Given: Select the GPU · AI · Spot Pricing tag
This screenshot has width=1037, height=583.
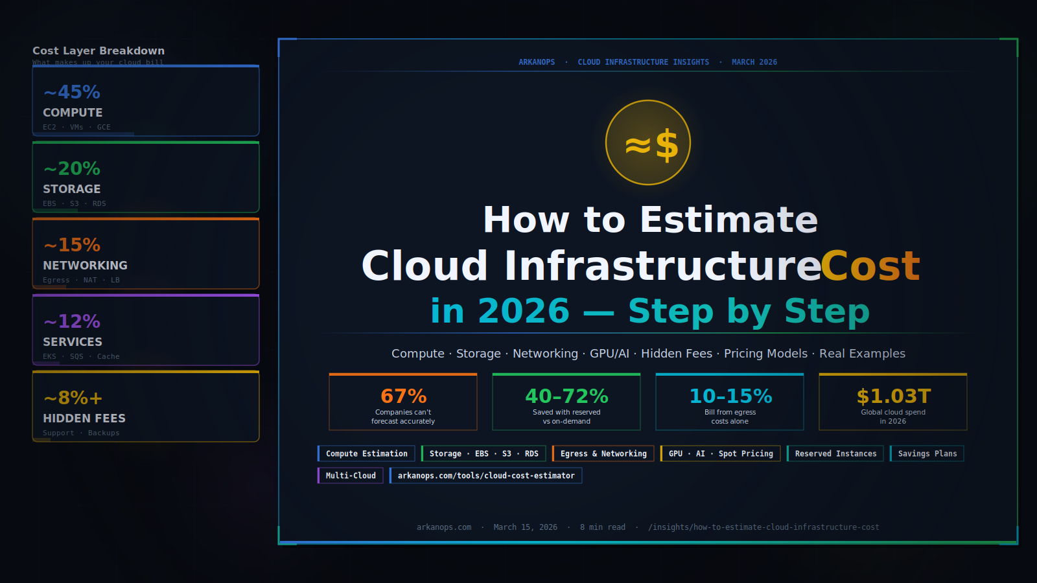Looking at the screenshot, I should pos(720,453).
